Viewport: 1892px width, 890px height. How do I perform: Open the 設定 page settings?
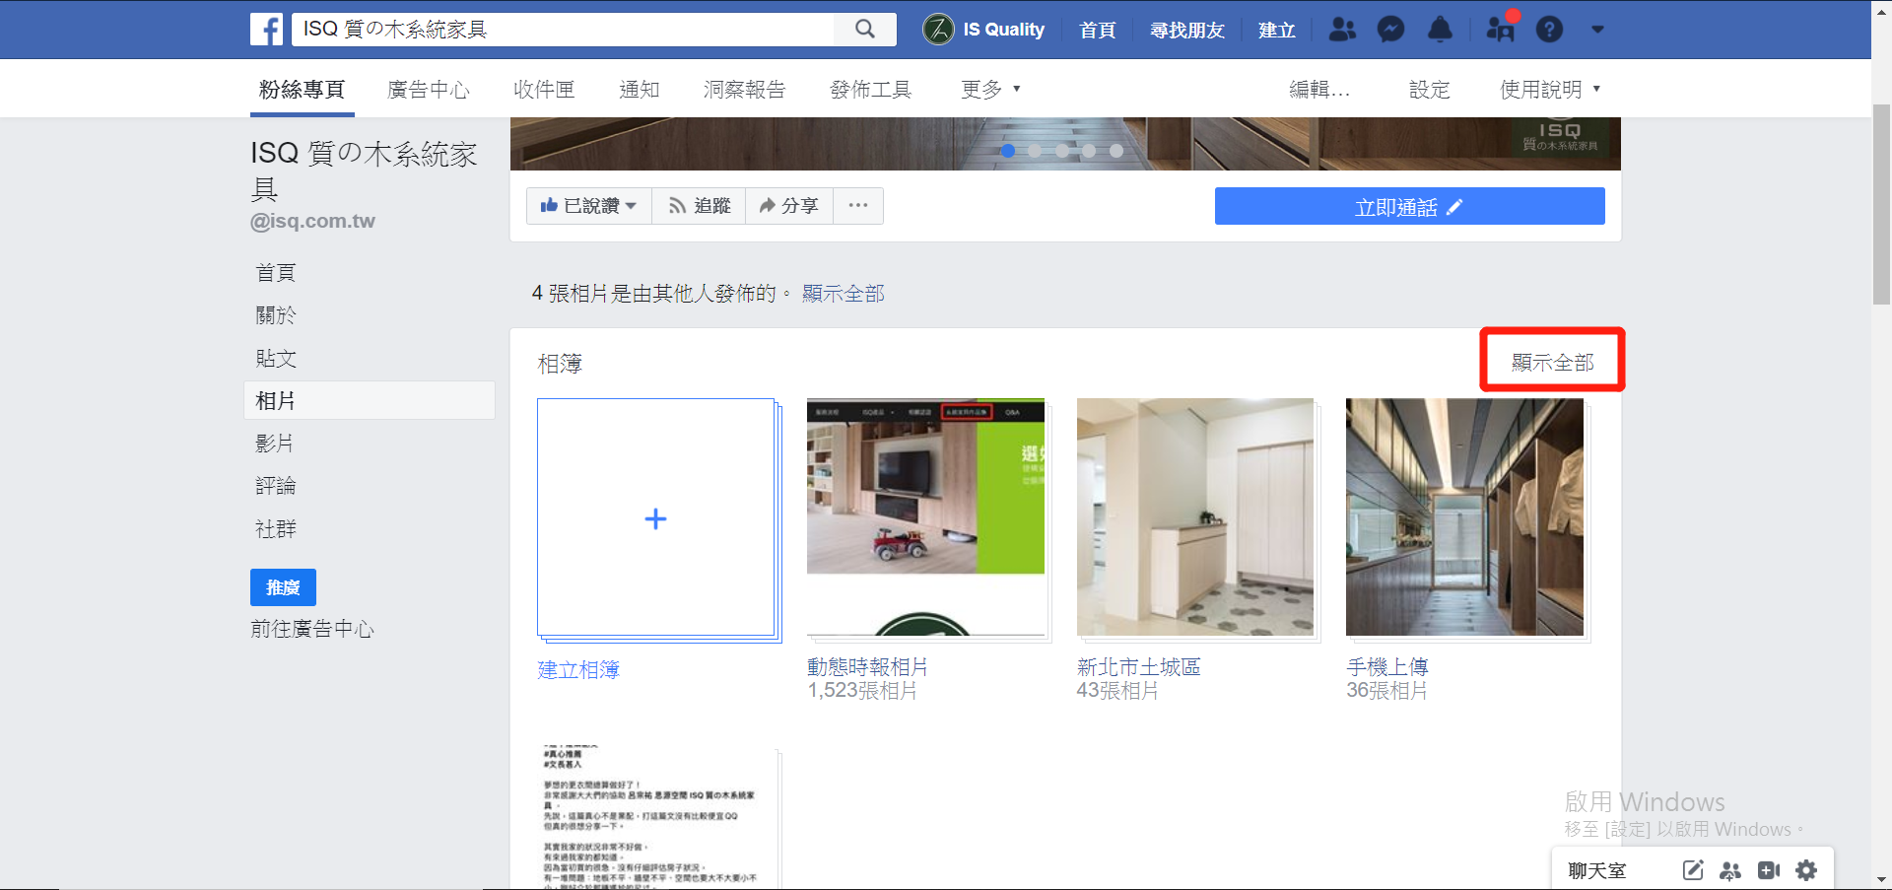click(1429, 90)
